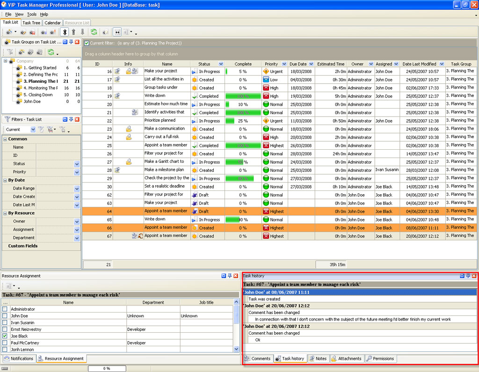
Task: Click the move task up arrow icon
Action: click(x=73, y=32)
